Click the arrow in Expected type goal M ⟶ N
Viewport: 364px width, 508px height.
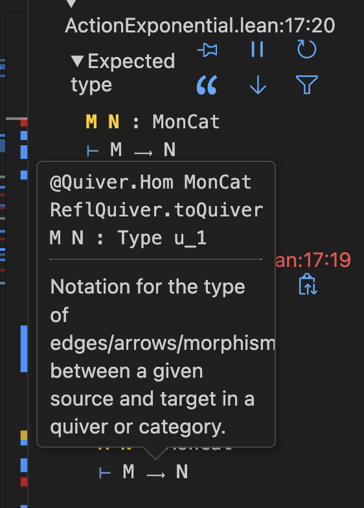143,152
